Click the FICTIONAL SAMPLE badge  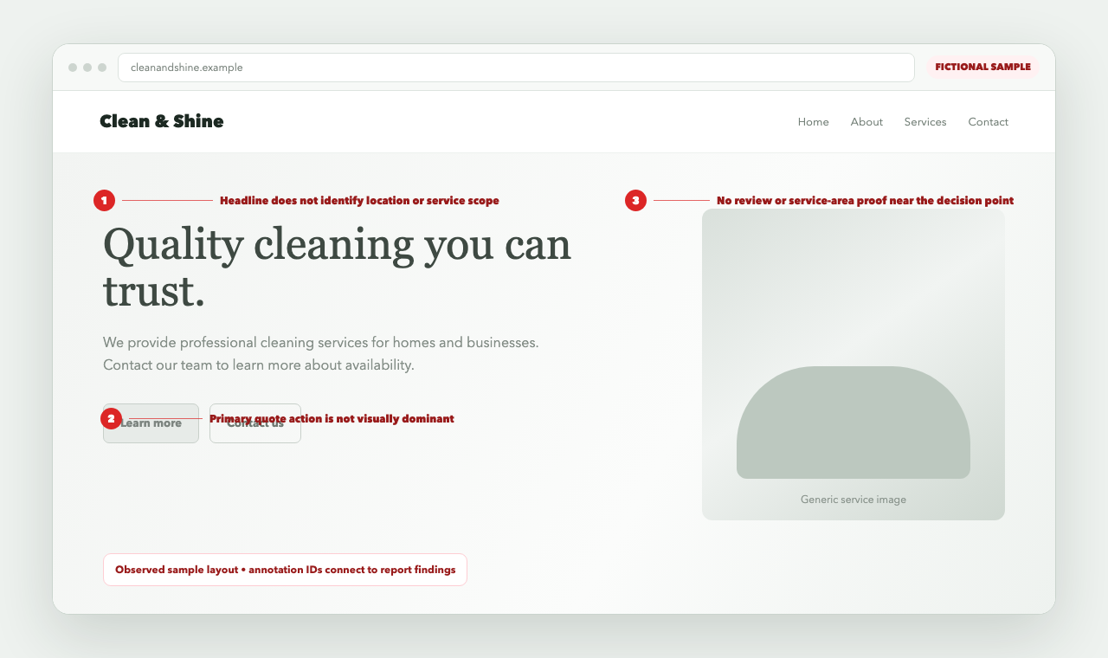tap(982, 67)
